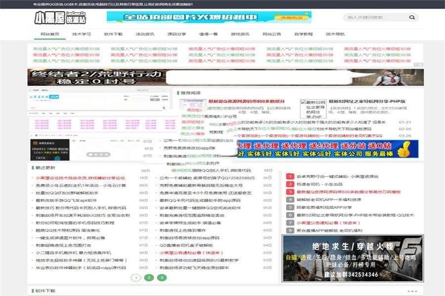
Task: Open 最新改版手游QQ飞车apk软件 post
Action: click(66, 200)
